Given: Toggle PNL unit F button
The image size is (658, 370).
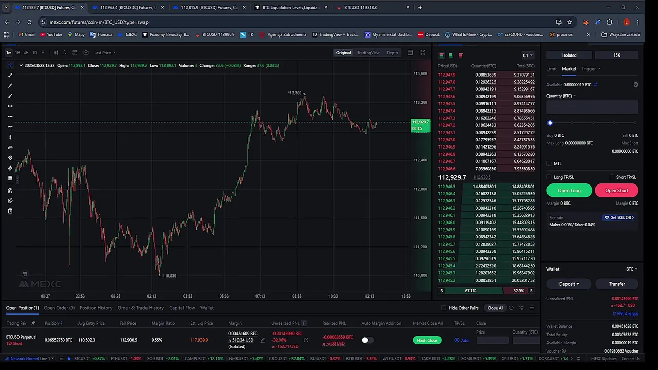Looking at the screenshot, I should click(304, 323).
